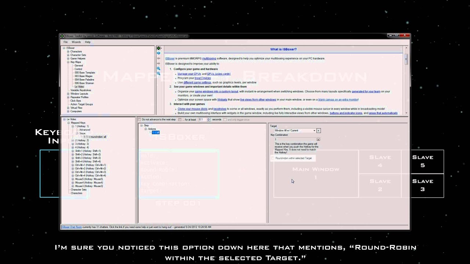Click the back arrow in help toolbar
The image size is (470, 264).
(159, 58)
